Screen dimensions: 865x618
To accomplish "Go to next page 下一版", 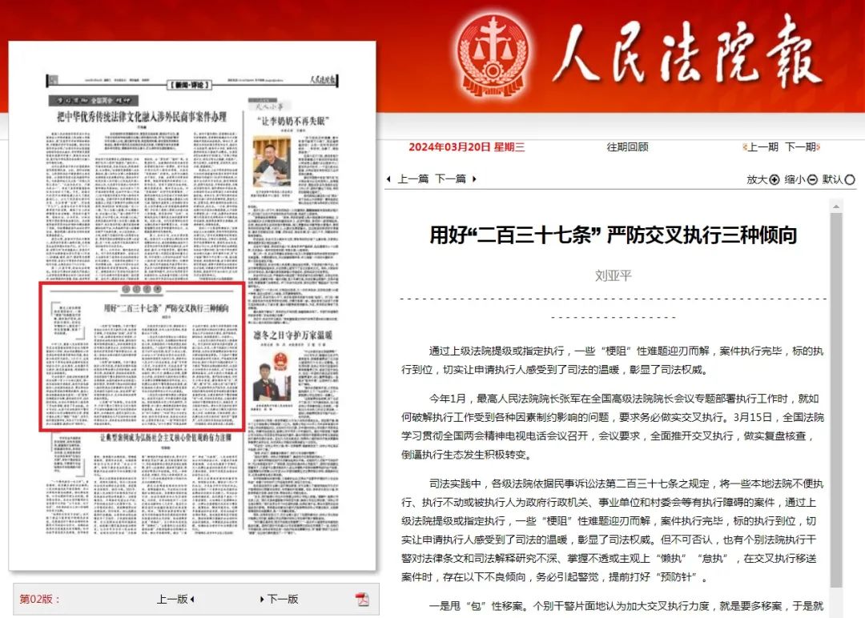I will point(282,600).
